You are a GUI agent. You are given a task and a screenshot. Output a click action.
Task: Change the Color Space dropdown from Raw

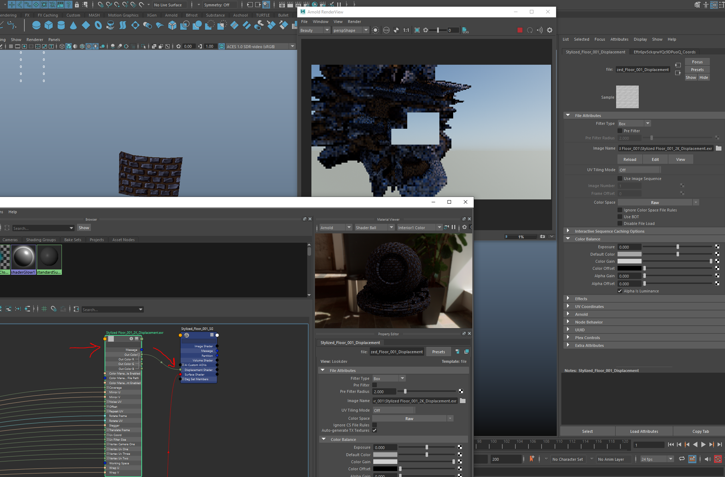coord(696,202)
